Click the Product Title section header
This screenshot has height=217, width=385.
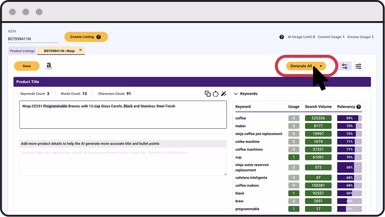pyautogui.click(x=192, y=82)
